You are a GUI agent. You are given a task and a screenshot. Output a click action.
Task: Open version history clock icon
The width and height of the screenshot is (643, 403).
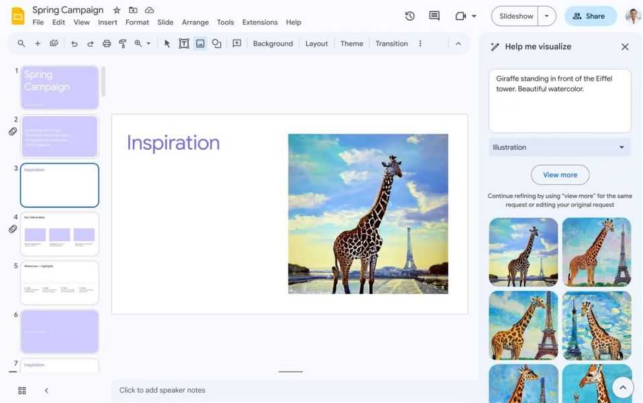click(410, 16)
